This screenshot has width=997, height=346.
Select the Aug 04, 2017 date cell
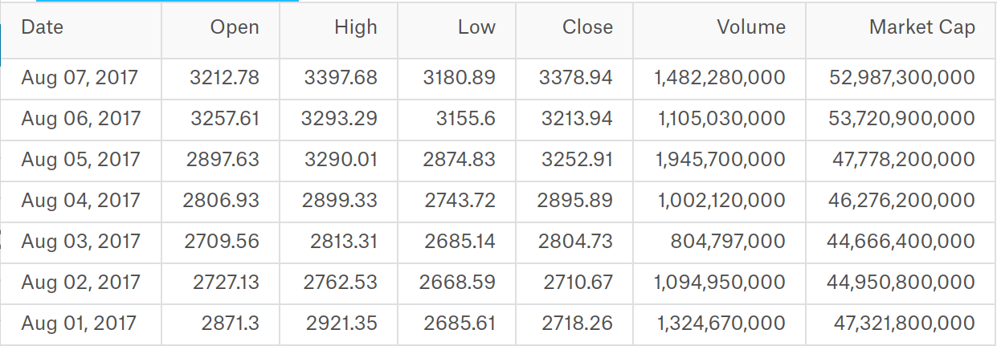tap(80, 201)
